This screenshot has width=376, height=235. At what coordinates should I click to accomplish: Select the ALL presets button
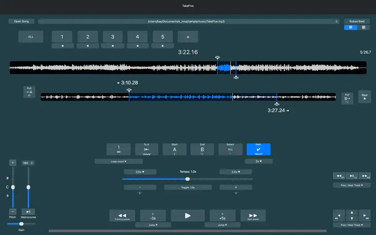coord(31,37)
